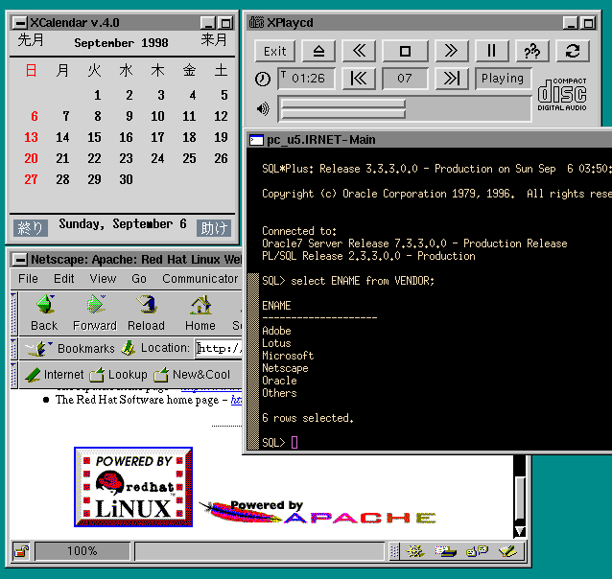The width and height of the screenshot is (612, 579).
Task: Collapse the Netscape personal toolbar handle
Action: tap(13, 375)
